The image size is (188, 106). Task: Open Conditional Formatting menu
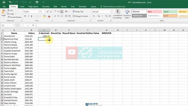[118, 14]
